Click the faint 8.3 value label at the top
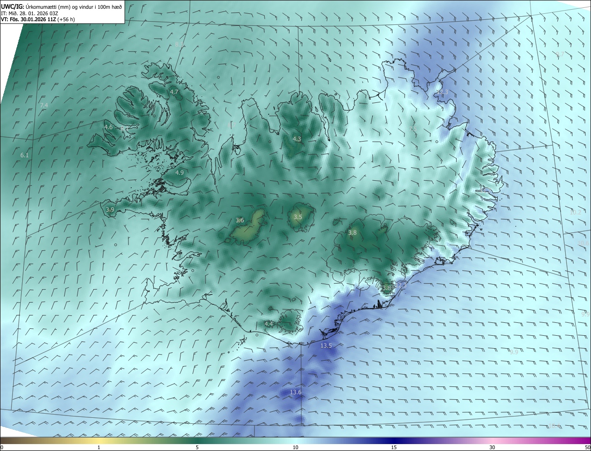591x451 pixels. (x=179, y=45)
